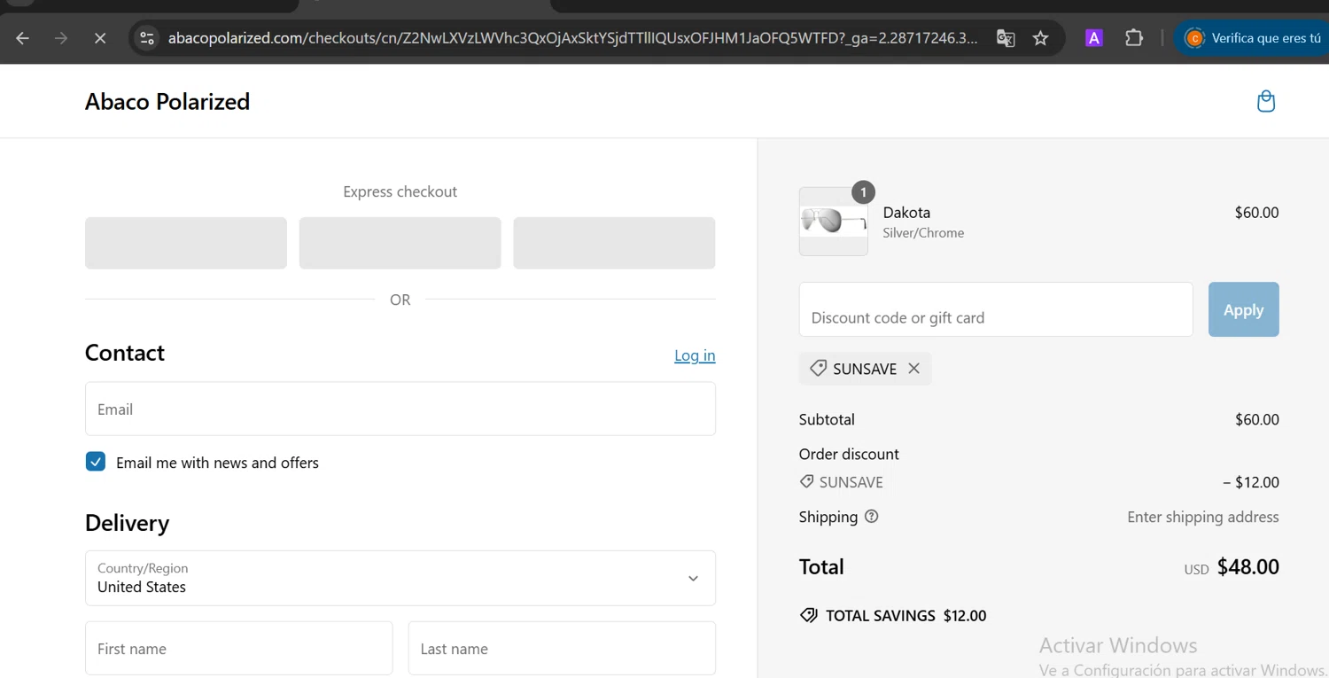
Task: Click the Total Savings tag icon
Action: click(809, 615)
